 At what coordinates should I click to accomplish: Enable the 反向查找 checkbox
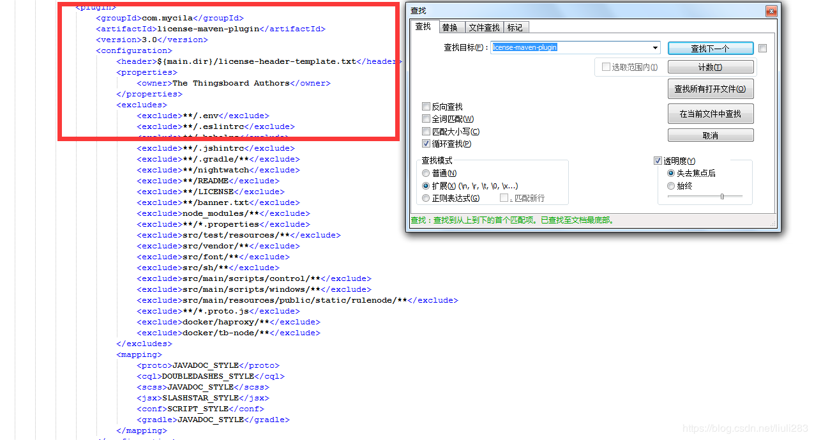[442, 107]
